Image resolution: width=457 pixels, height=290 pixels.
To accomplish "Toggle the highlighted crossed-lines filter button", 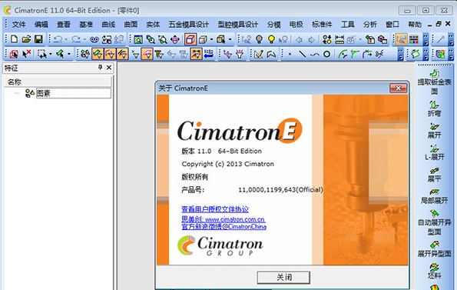I will click(196, 54).
